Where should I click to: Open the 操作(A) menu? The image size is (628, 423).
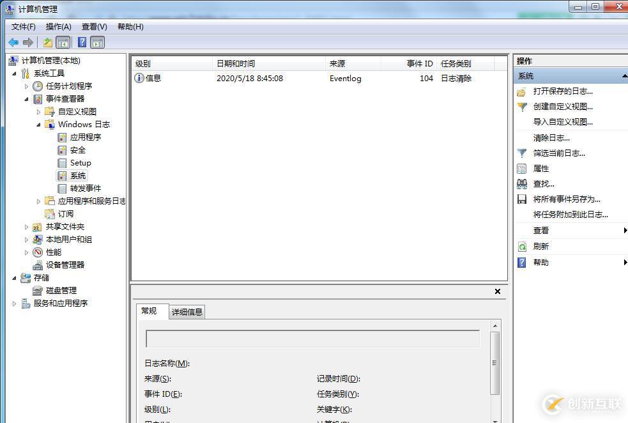point(59,27)
